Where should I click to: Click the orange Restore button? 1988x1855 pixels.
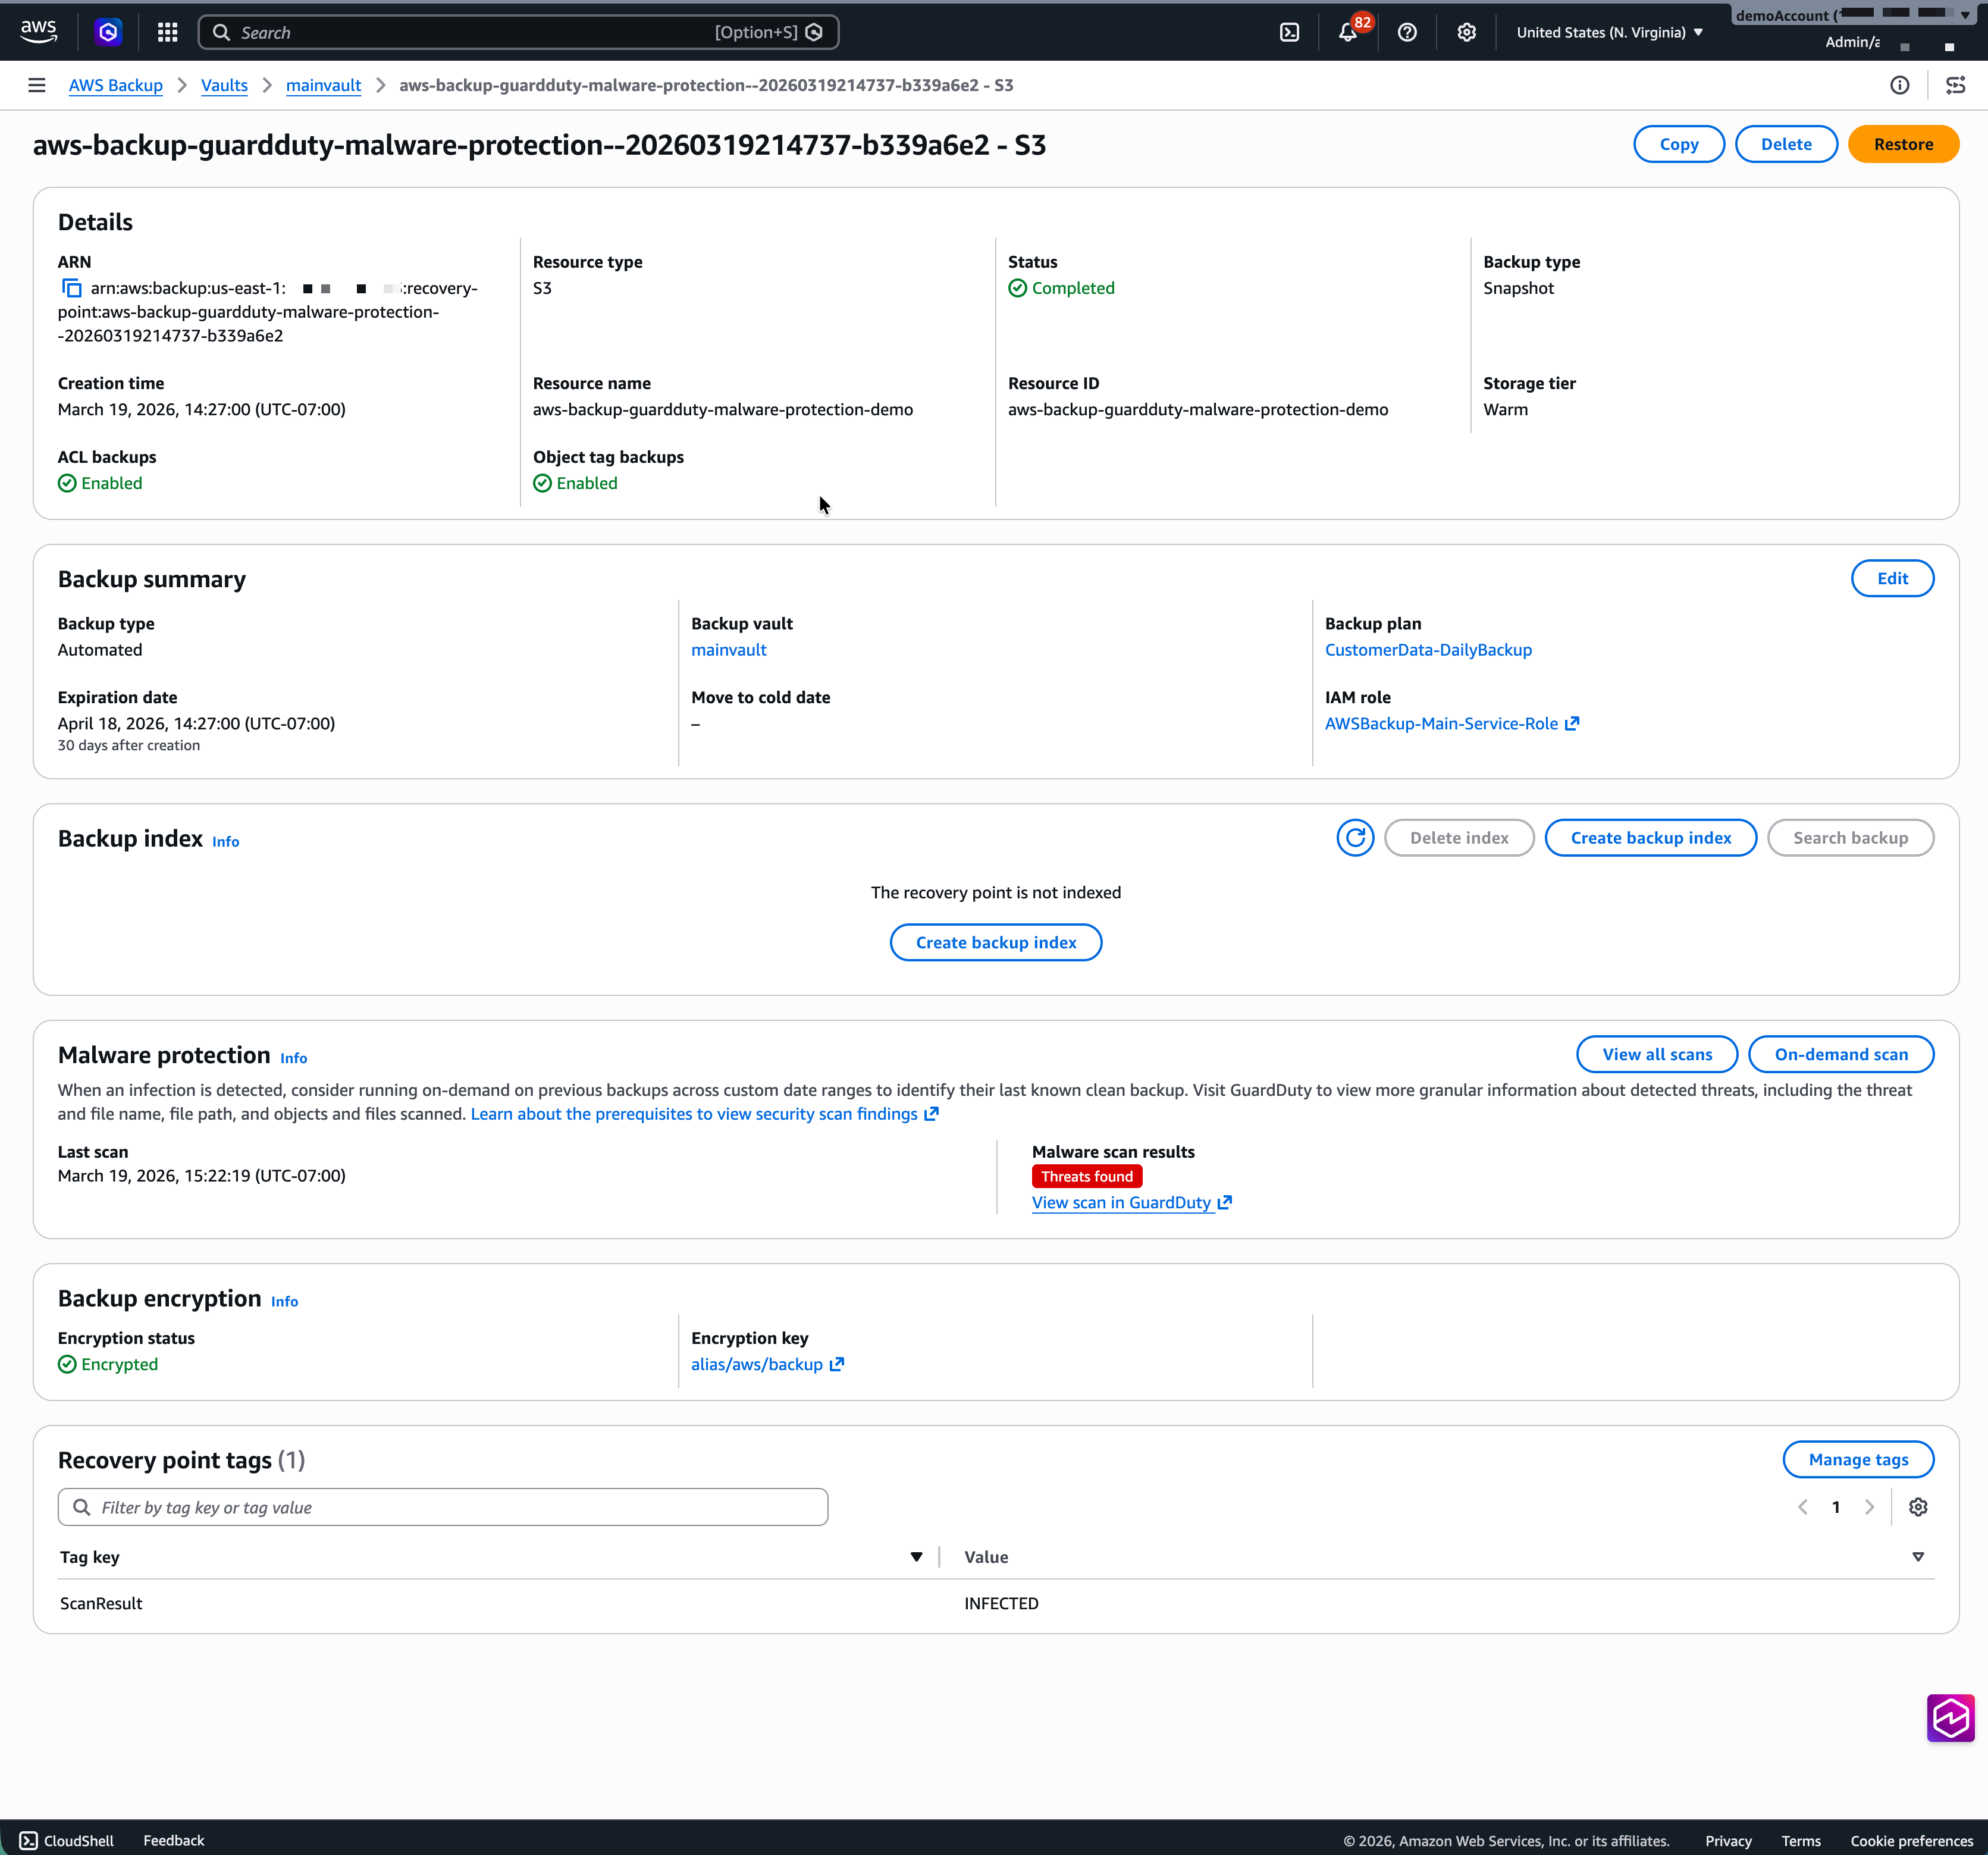coord(1903,144)
